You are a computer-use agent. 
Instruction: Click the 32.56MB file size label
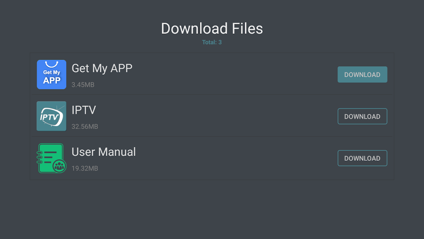point(85,127)
